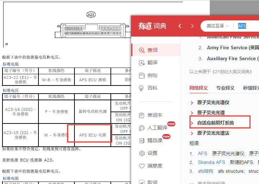Click the 翻译 translate icon
The image size is (259, 184).
[x=142, y=63]
